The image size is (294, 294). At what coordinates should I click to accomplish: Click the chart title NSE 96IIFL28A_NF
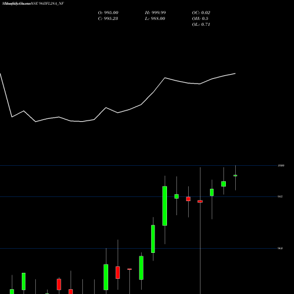click(47, 4)
